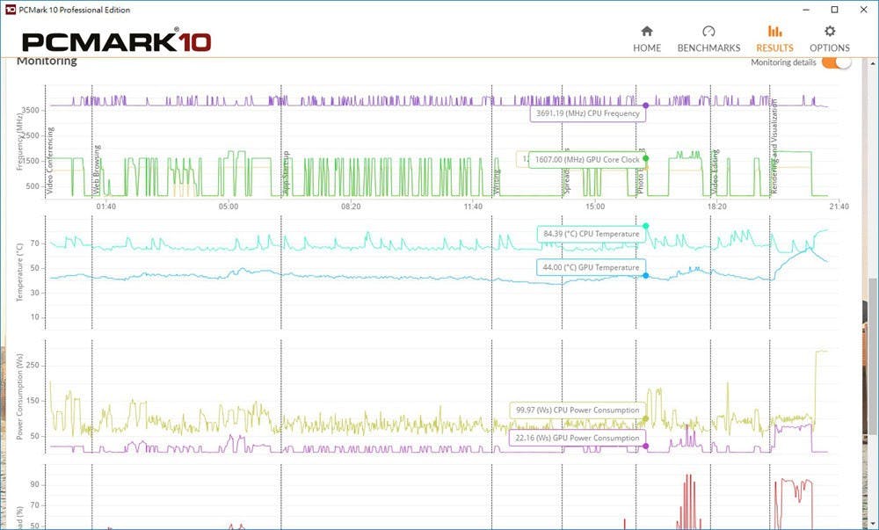
Task: Click the GPU Temperature tooltip label
Action: pyautogui.click(x=591, y=267)
